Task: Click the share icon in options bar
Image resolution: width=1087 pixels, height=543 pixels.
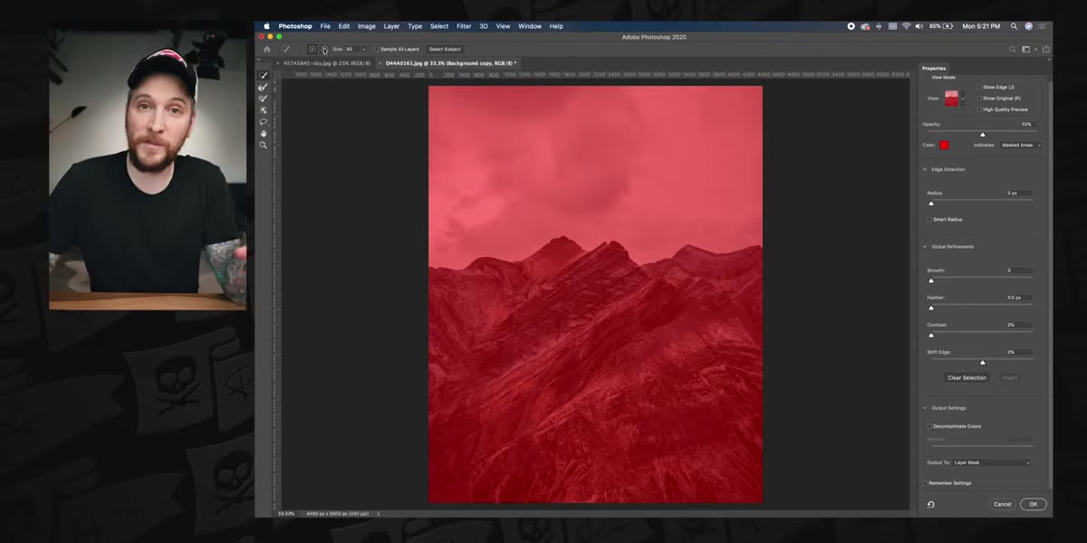Action: click(x=1046, y=49)
